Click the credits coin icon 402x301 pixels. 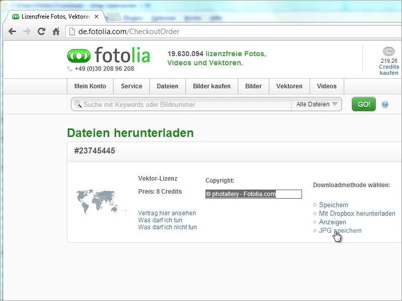388,52
